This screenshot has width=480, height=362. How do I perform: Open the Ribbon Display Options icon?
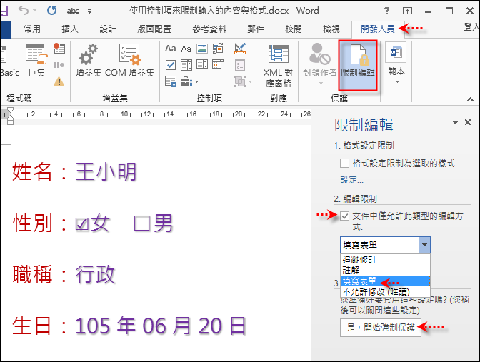[407, 11]
